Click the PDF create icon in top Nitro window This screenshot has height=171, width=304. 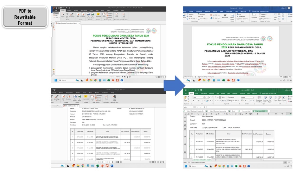(x=78, y=15)
